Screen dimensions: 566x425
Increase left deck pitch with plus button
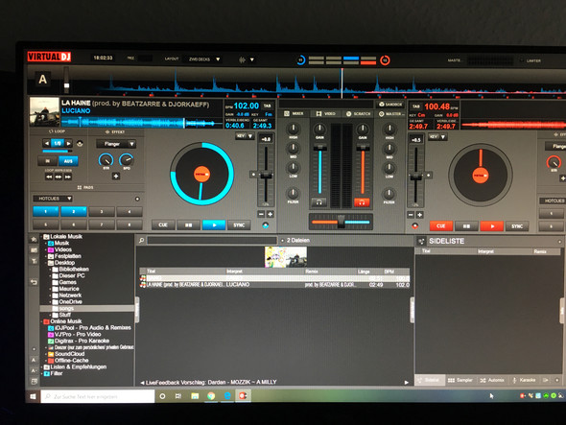click(270, 214)
